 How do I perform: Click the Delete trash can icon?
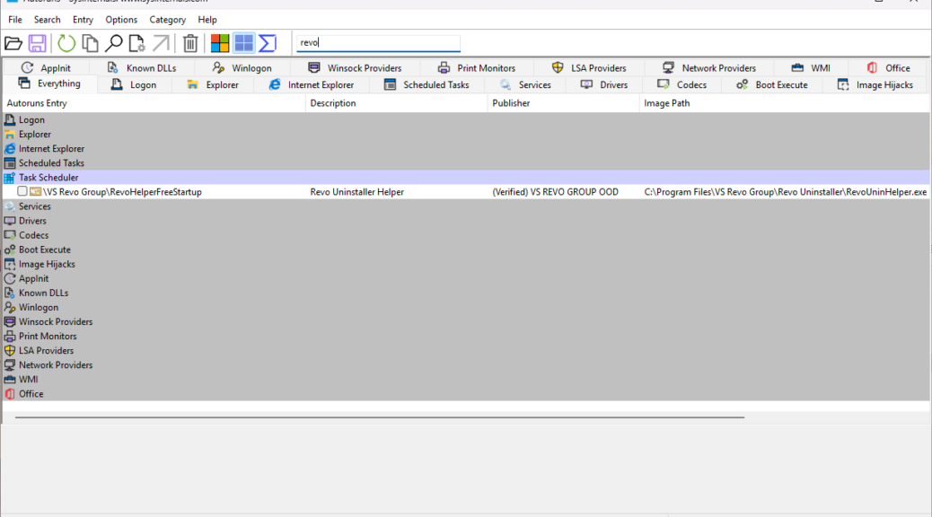tap(190, 43)
